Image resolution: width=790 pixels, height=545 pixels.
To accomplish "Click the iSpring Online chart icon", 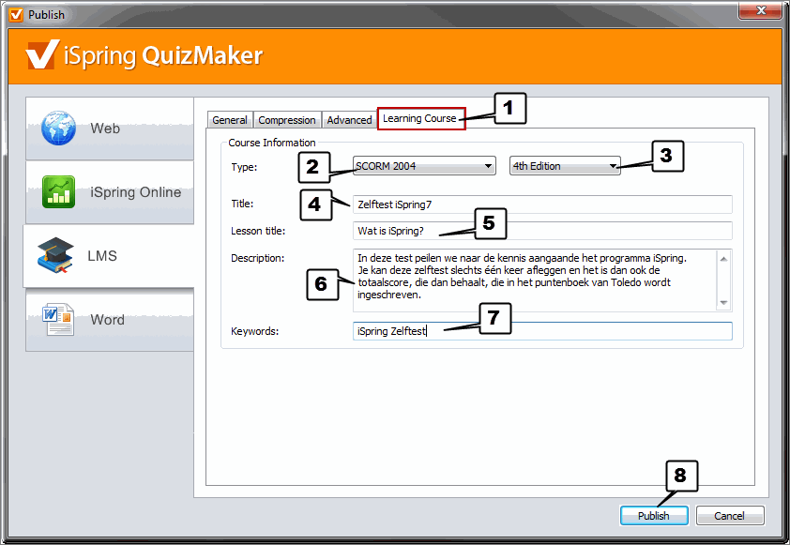I will click(x=58, y=192).
